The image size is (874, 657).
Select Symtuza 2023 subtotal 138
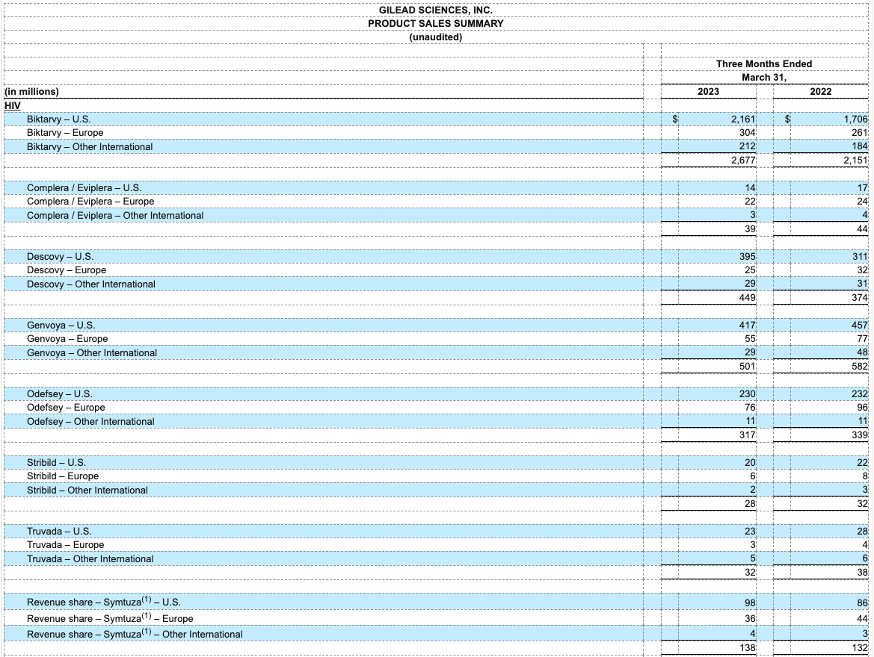point(747,647)
